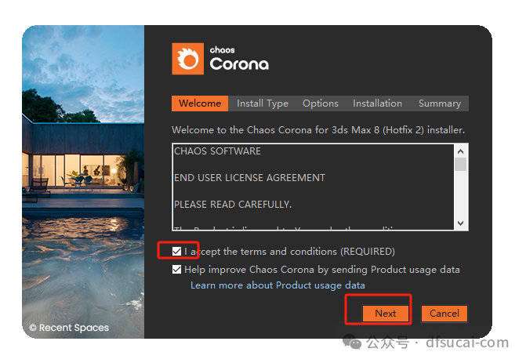Click the license scroll-up arrow

pyautogui.click(x=460, y=151)
